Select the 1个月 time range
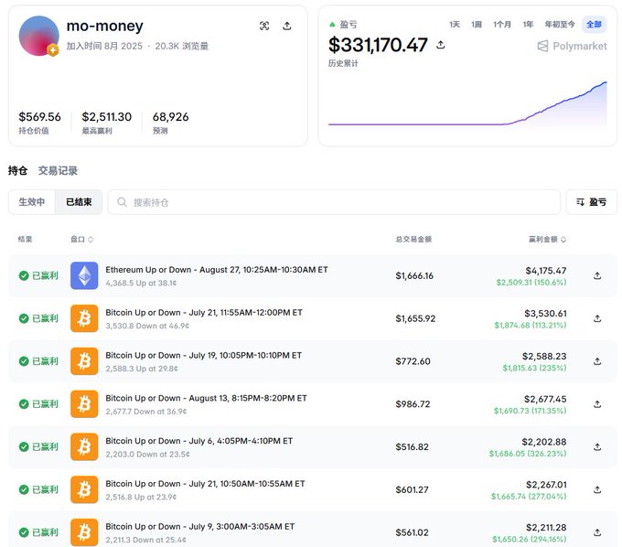Screen dimensions: 622x547 point(502,25)
